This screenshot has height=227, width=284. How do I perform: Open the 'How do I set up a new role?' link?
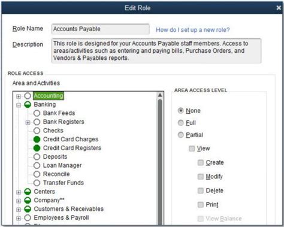[193, 30]
